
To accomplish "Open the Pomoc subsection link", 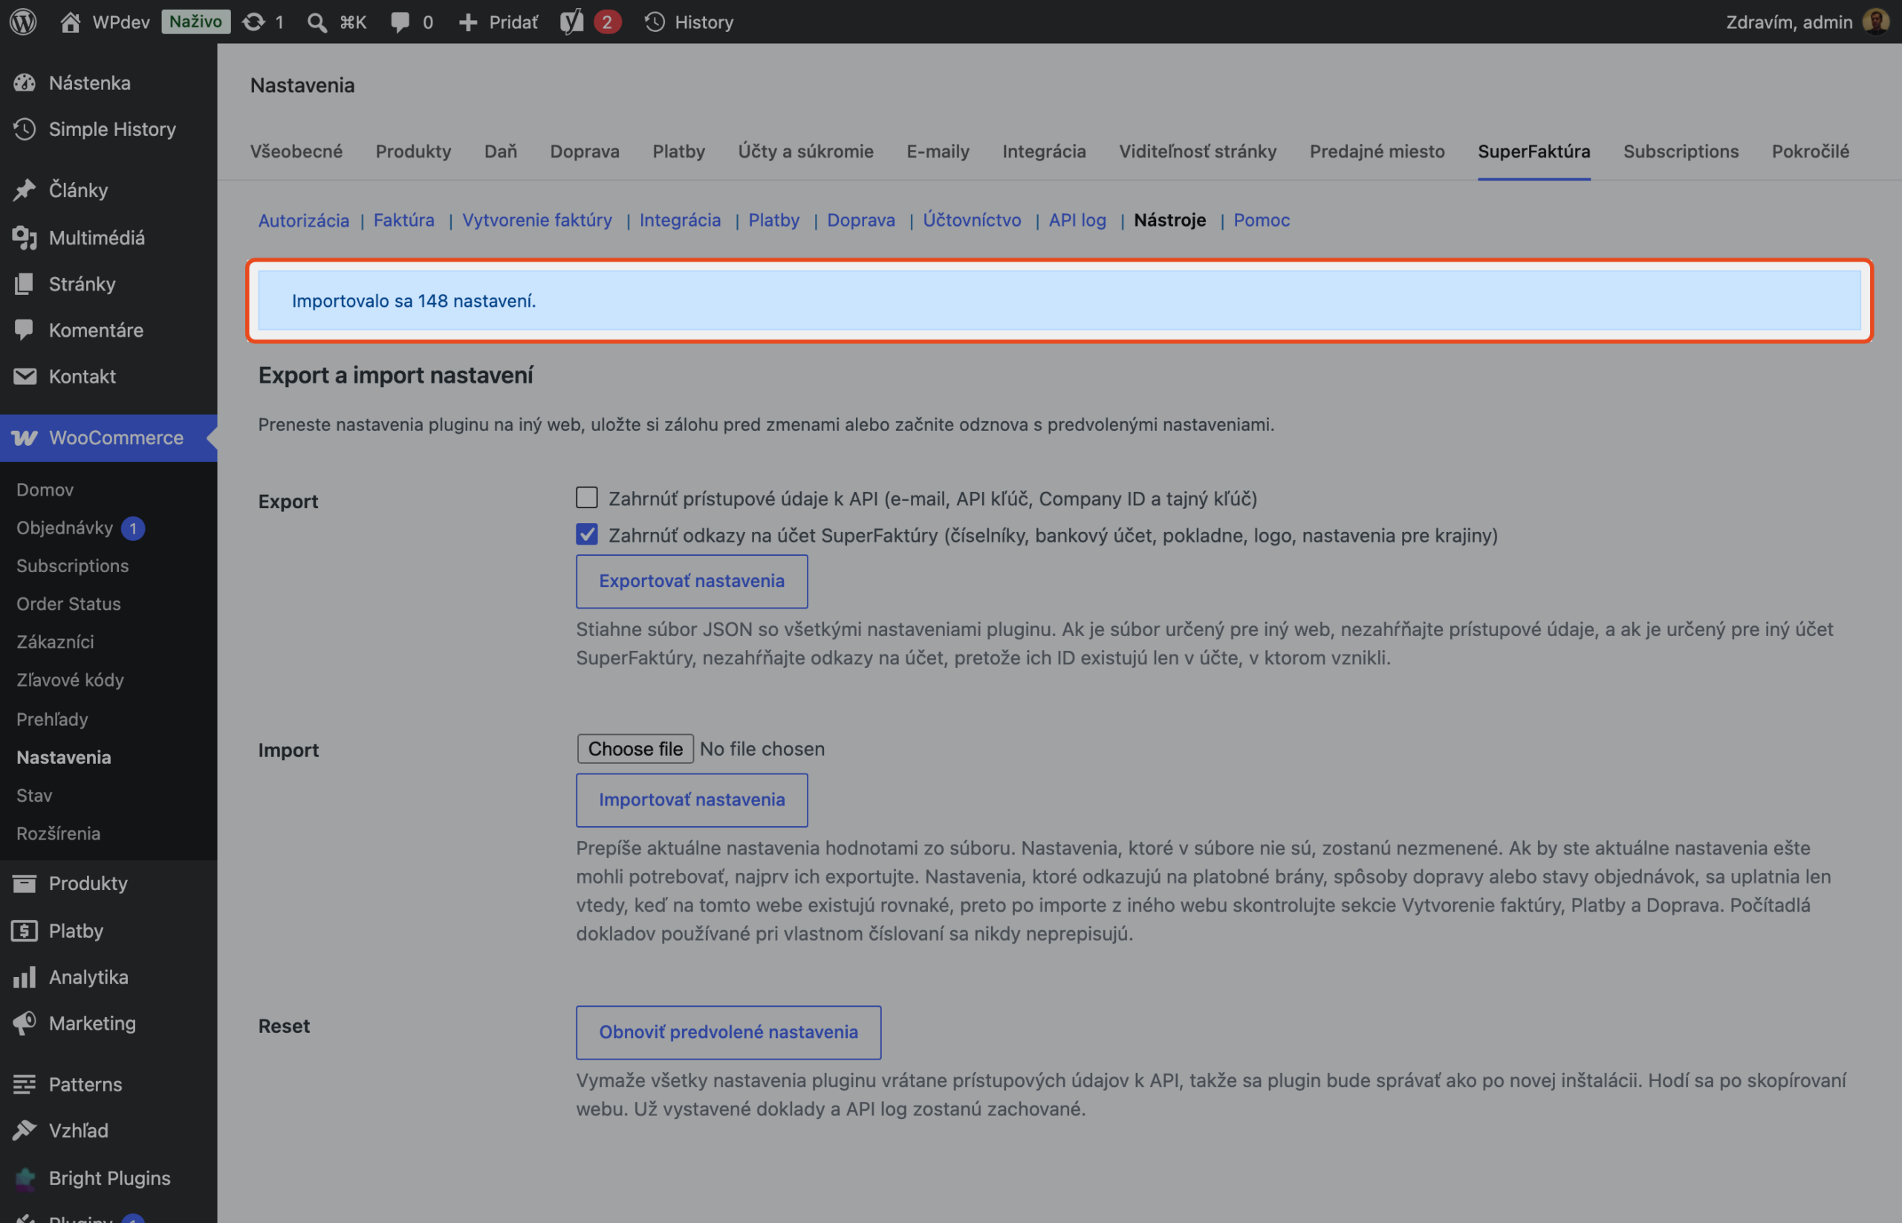I will (x=1261, y=220).
